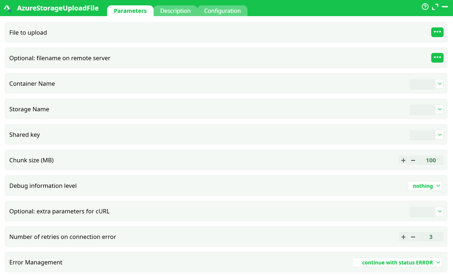The height and width of the screenshot is (276, 453).
Task: Open the Configuration tab
Action: click(222, 11)
